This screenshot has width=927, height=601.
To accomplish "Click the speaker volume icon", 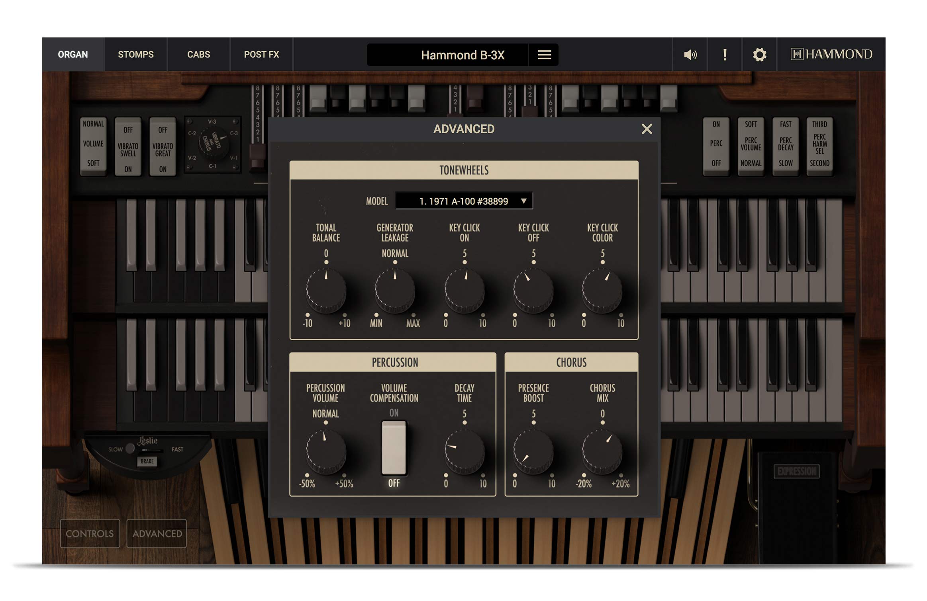I will (690, 55).
